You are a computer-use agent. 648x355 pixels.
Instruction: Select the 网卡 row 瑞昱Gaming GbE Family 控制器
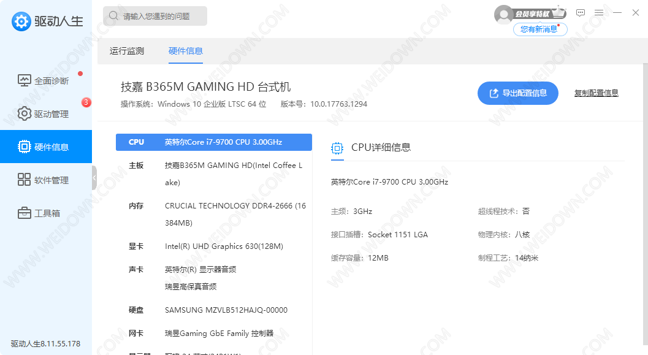pyautogui.click(x=214, y=333)
